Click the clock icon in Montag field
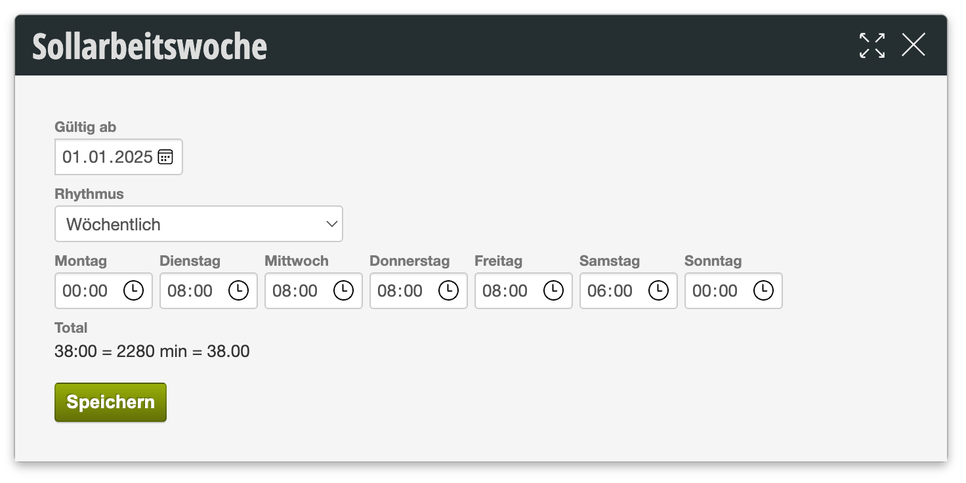Image resolution: width=966 pixels, height=483 pixels. pyautogui.click(x=133, y=291)
